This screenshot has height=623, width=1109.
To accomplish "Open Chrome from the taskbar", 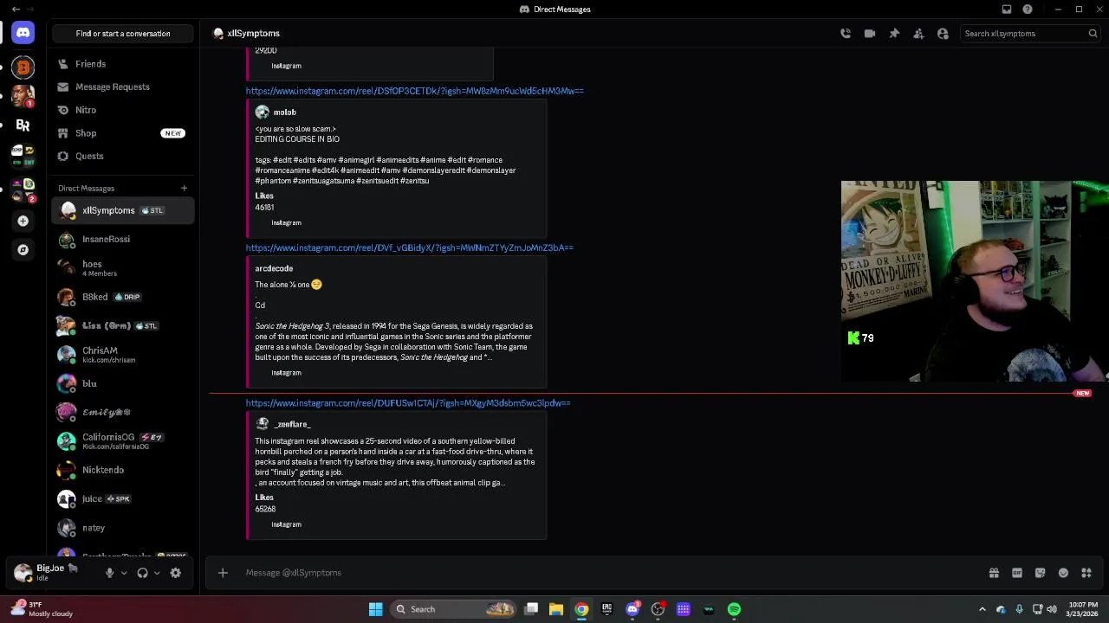I will pos(581,609).
